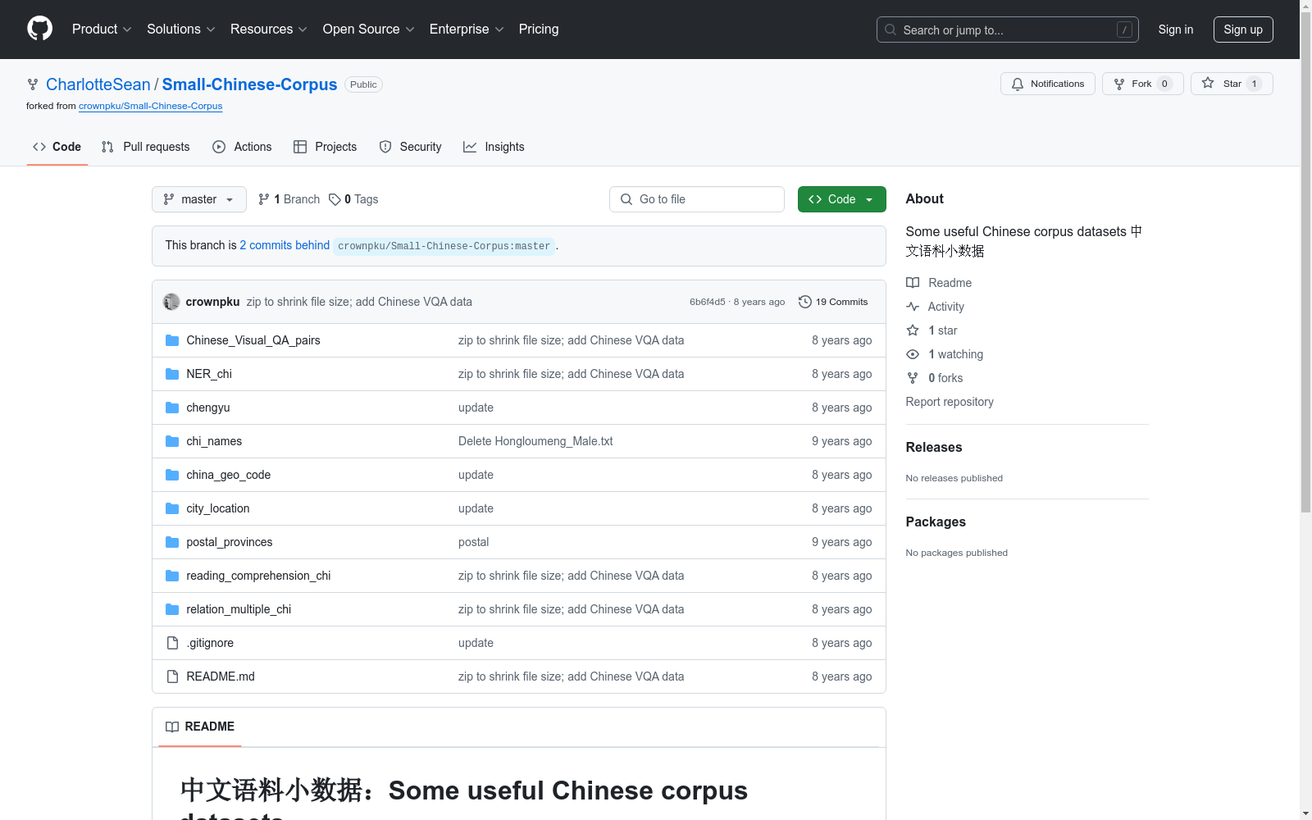Click the folder icon for NER_chi

[172, 374]
